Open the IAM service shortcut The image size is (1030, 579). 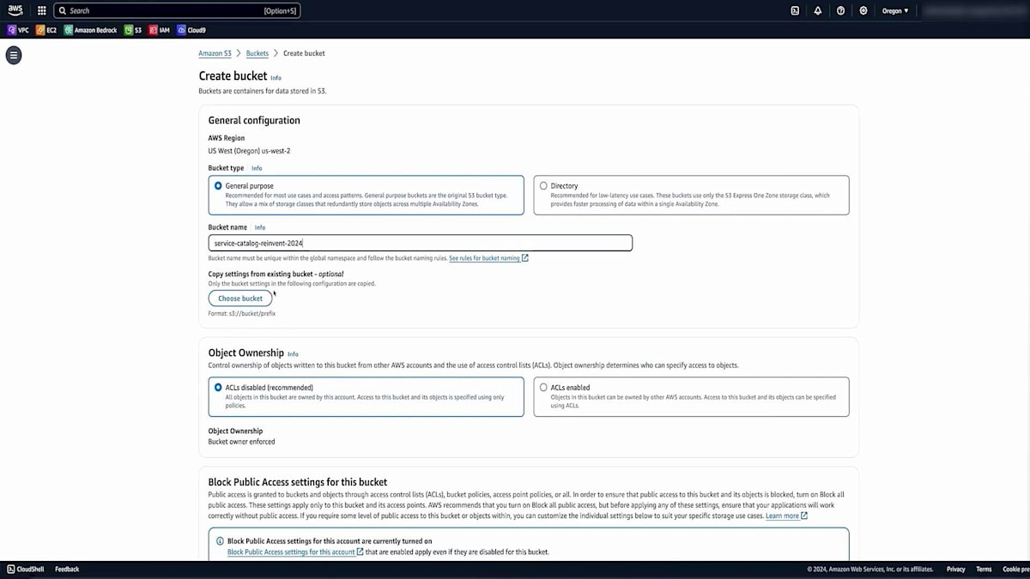pyautogui.click(x=160, y=30)
